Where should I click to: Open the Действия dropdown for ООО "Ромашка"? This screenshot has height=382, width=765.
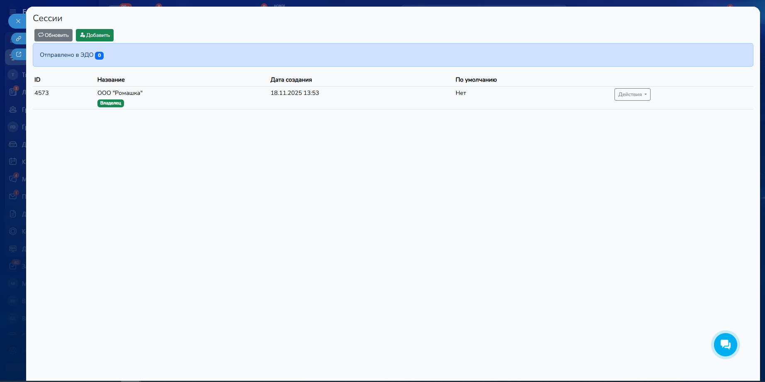[632, 94]
